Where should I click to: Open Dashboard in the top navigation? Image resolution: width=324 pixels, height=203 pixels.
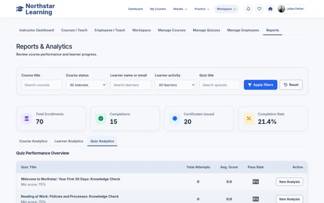pyautogui.click(x=135, y=9)
